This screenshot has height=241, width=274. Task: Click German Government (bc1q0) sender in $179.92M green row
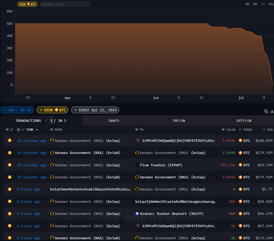[87, 153]
